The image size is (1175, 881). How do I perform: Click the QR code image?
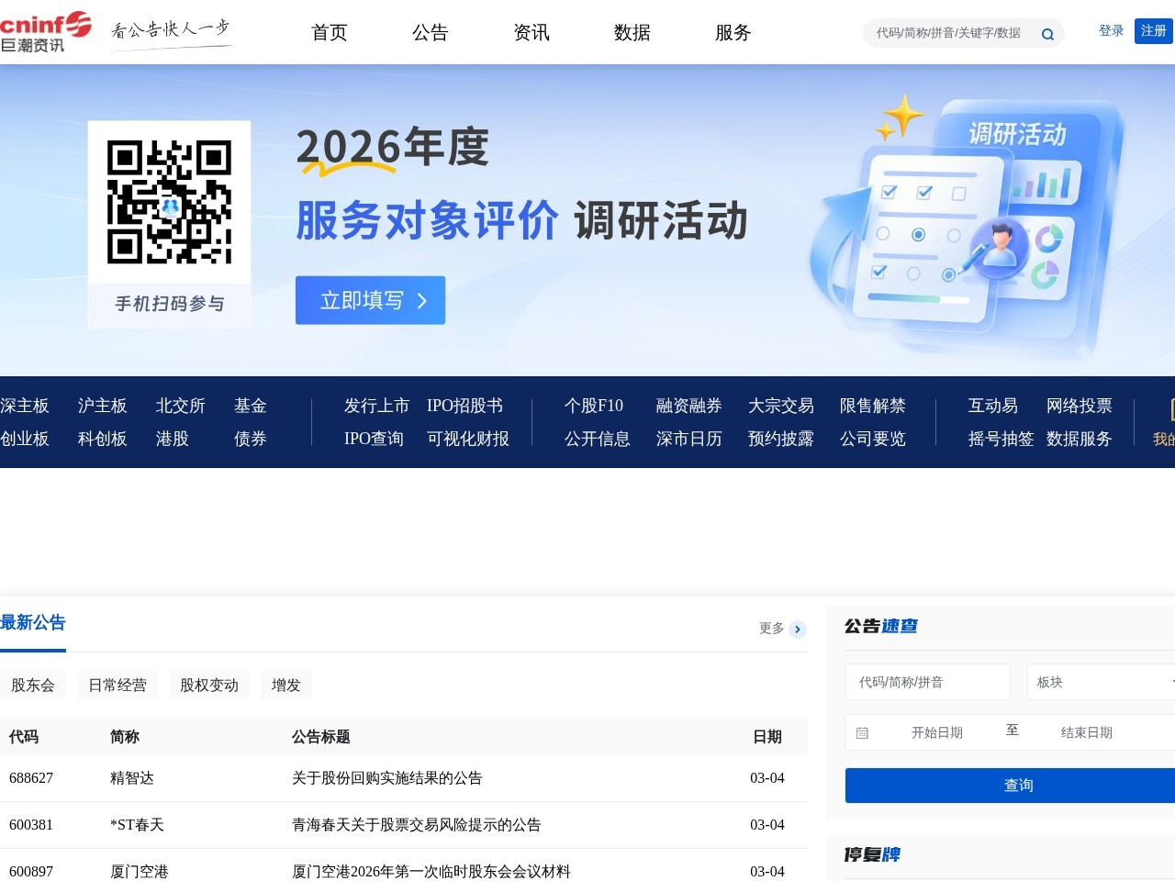[169, 202]
